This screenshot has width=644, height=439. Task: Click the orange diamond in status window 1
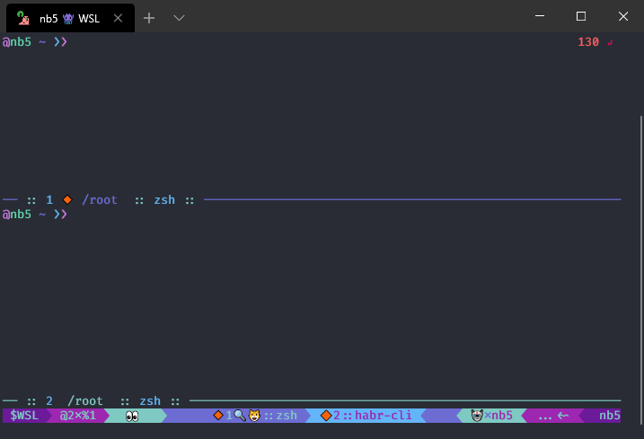tap(218, 416)
